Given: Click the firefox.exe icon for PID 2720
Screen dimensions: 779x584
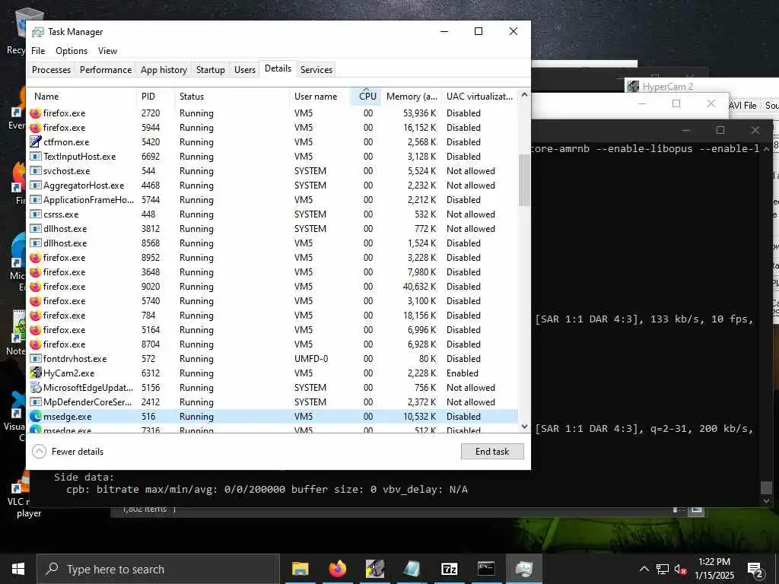Looking at the screenshot, I should click(35, 113).
